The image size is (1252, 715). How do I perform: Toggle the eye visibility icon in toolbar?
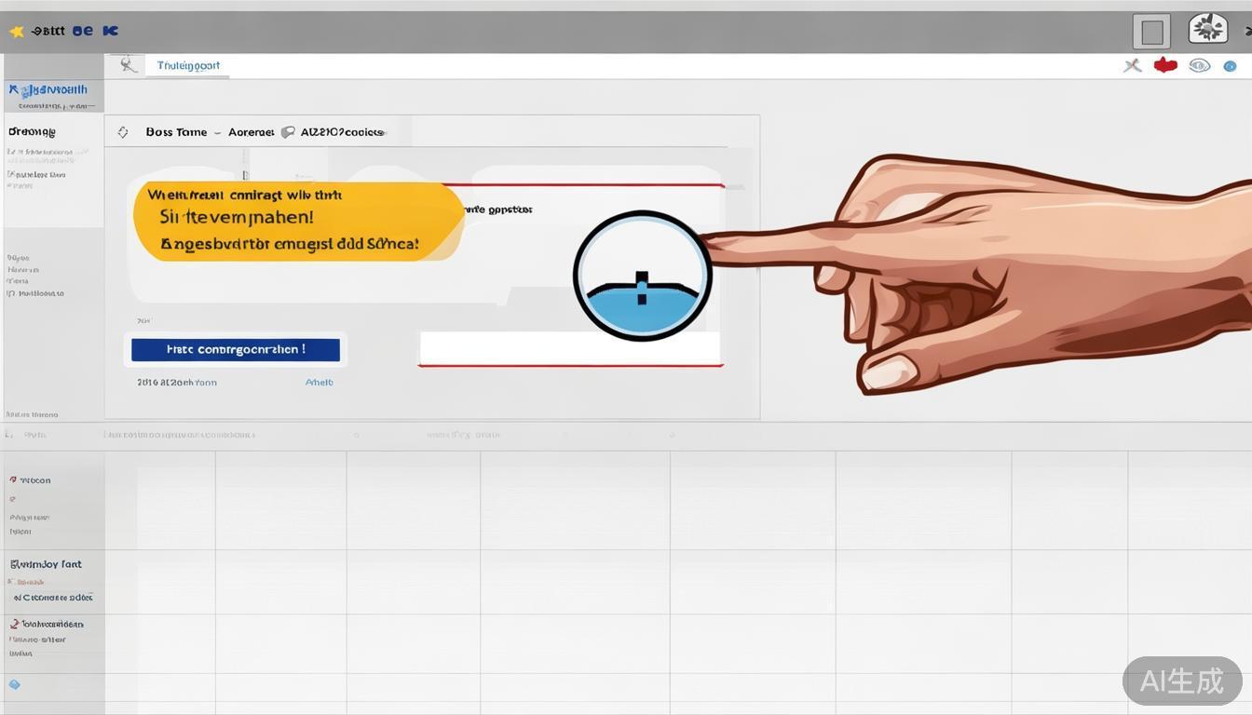coord(1199,65)
